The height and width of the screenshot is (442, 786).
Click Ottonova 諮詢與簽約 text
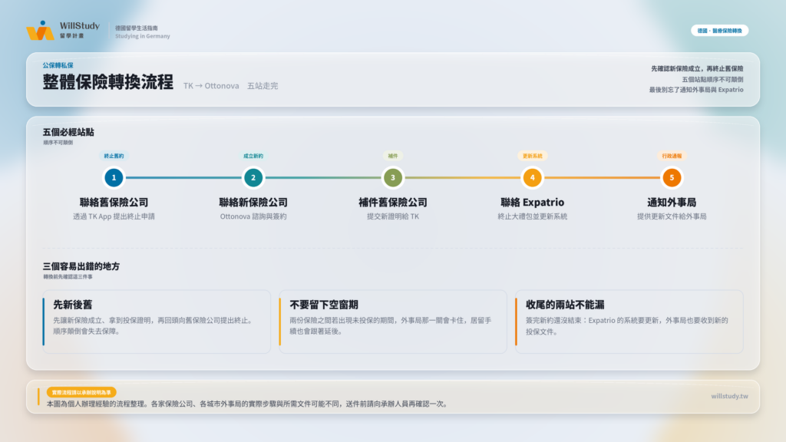pos(253,216)
